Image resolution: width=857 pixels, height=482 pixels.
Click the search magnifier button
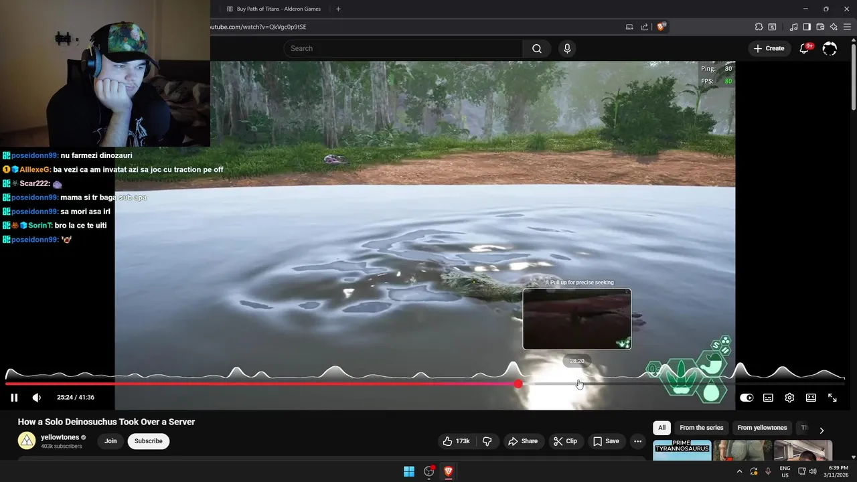pyautogui.click(x=537, y=48)
